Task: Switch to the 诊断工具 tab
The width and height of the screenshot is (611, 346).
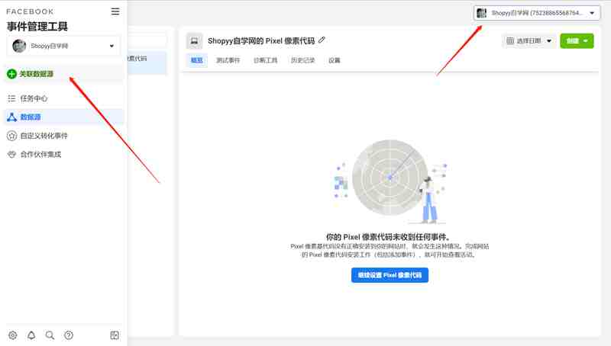Action: point(265,60)
